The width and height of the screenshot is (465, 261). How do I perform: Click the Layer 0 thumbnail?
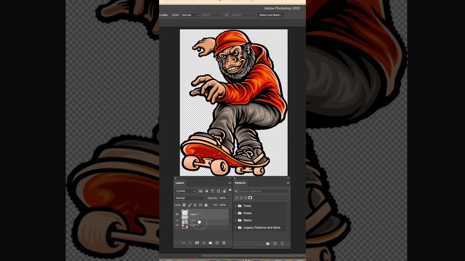[185, 225]
